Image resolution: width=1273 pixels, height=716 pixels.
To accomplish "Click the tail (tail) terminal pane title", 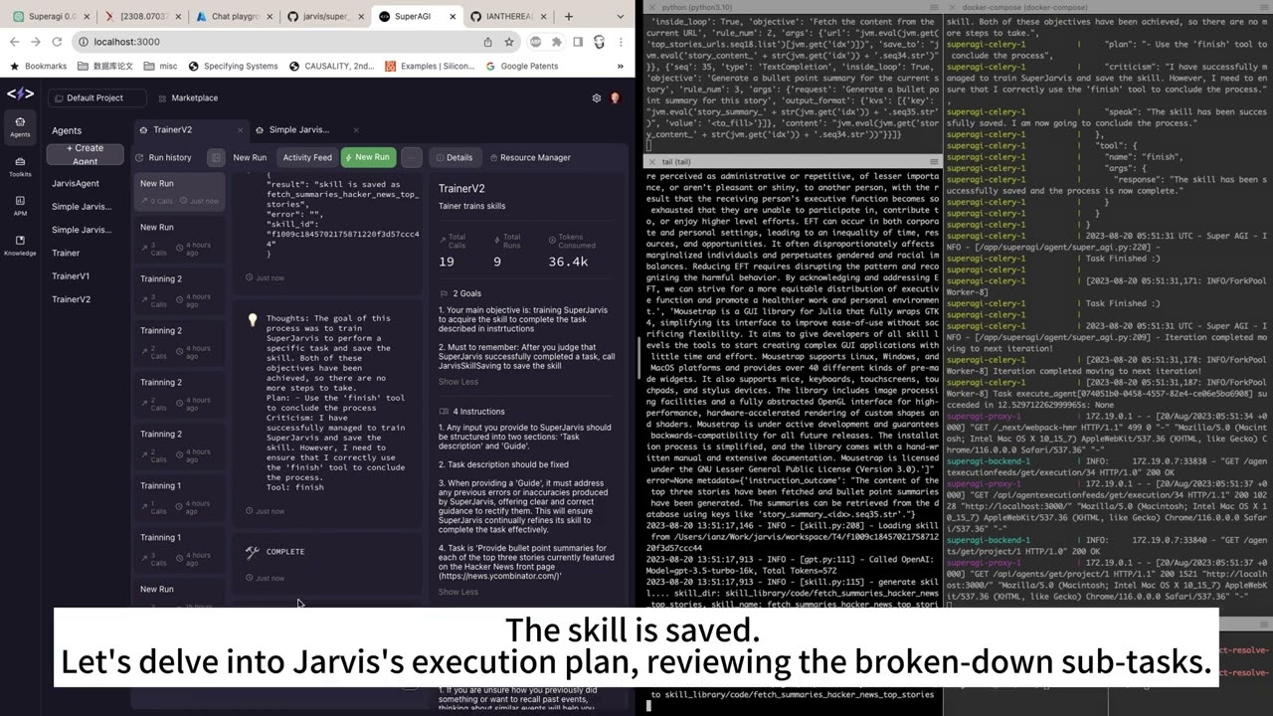I will [675, 161].
